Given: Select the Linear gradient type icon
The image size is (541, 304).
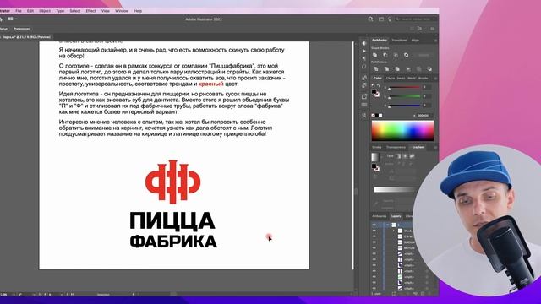Looking at the screenshot, I should click(398, 156).
